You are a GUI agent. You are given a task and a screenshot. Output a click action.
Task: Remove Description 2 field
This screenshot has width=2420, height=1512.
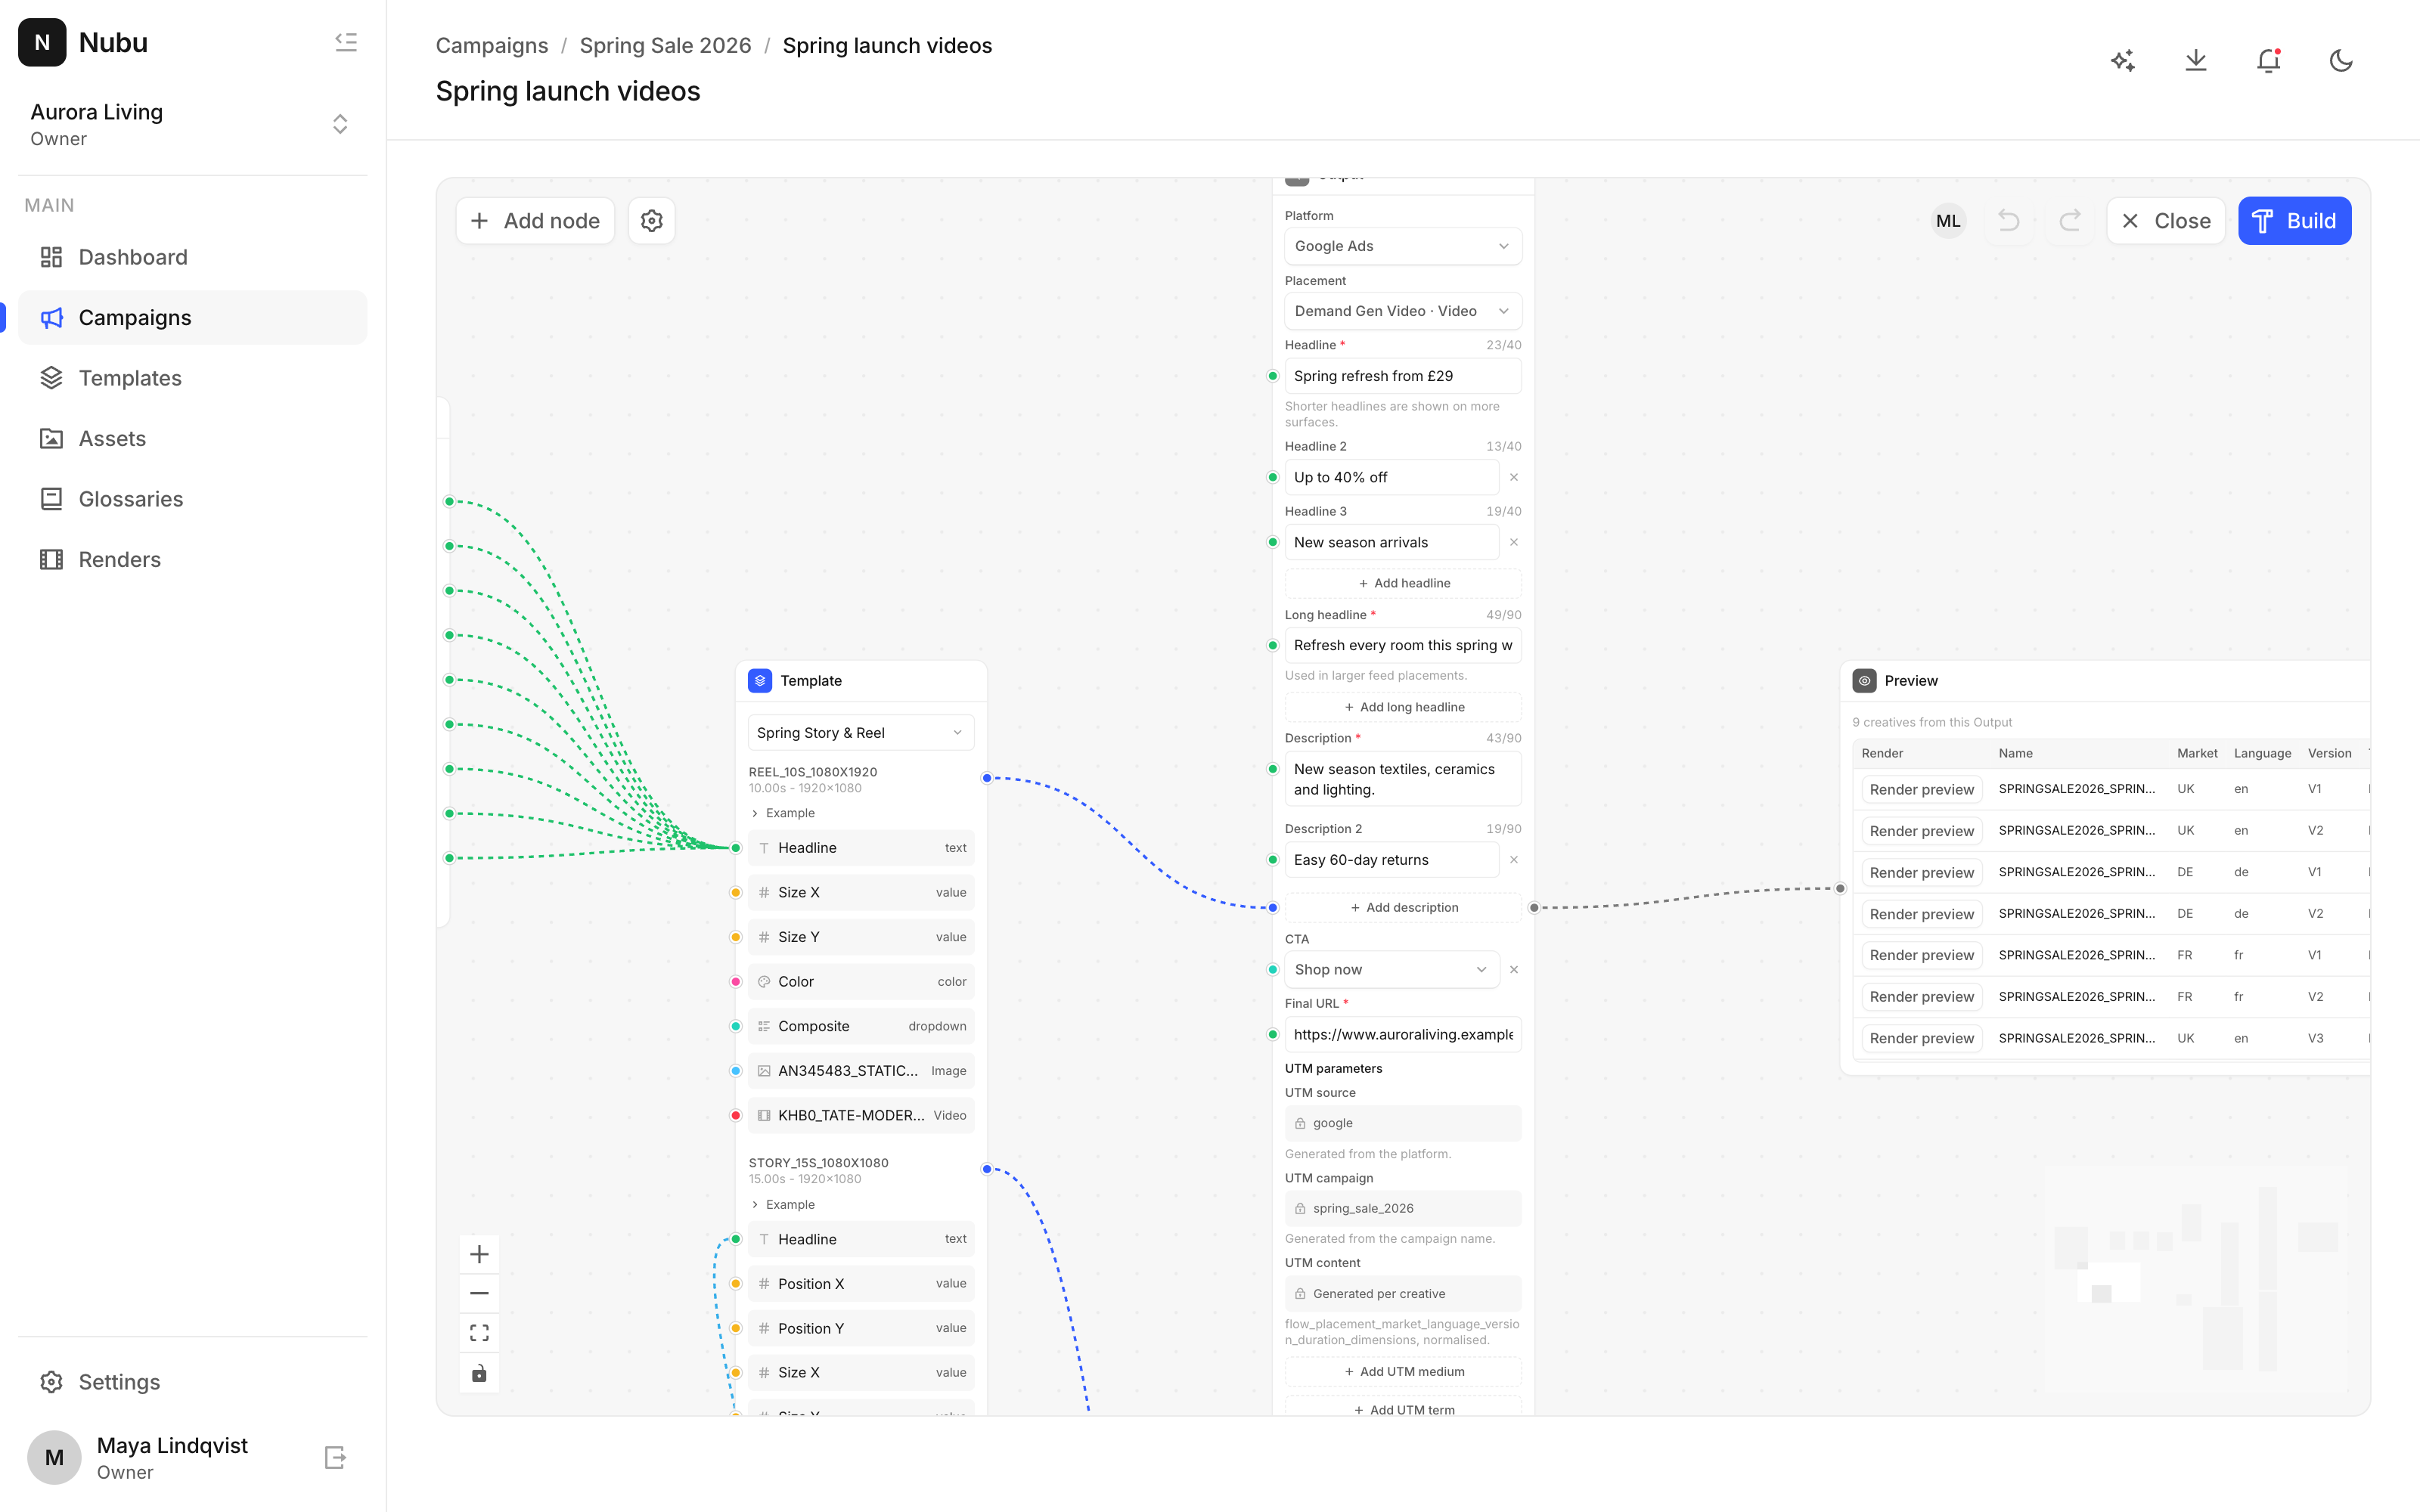(1514, 860)
